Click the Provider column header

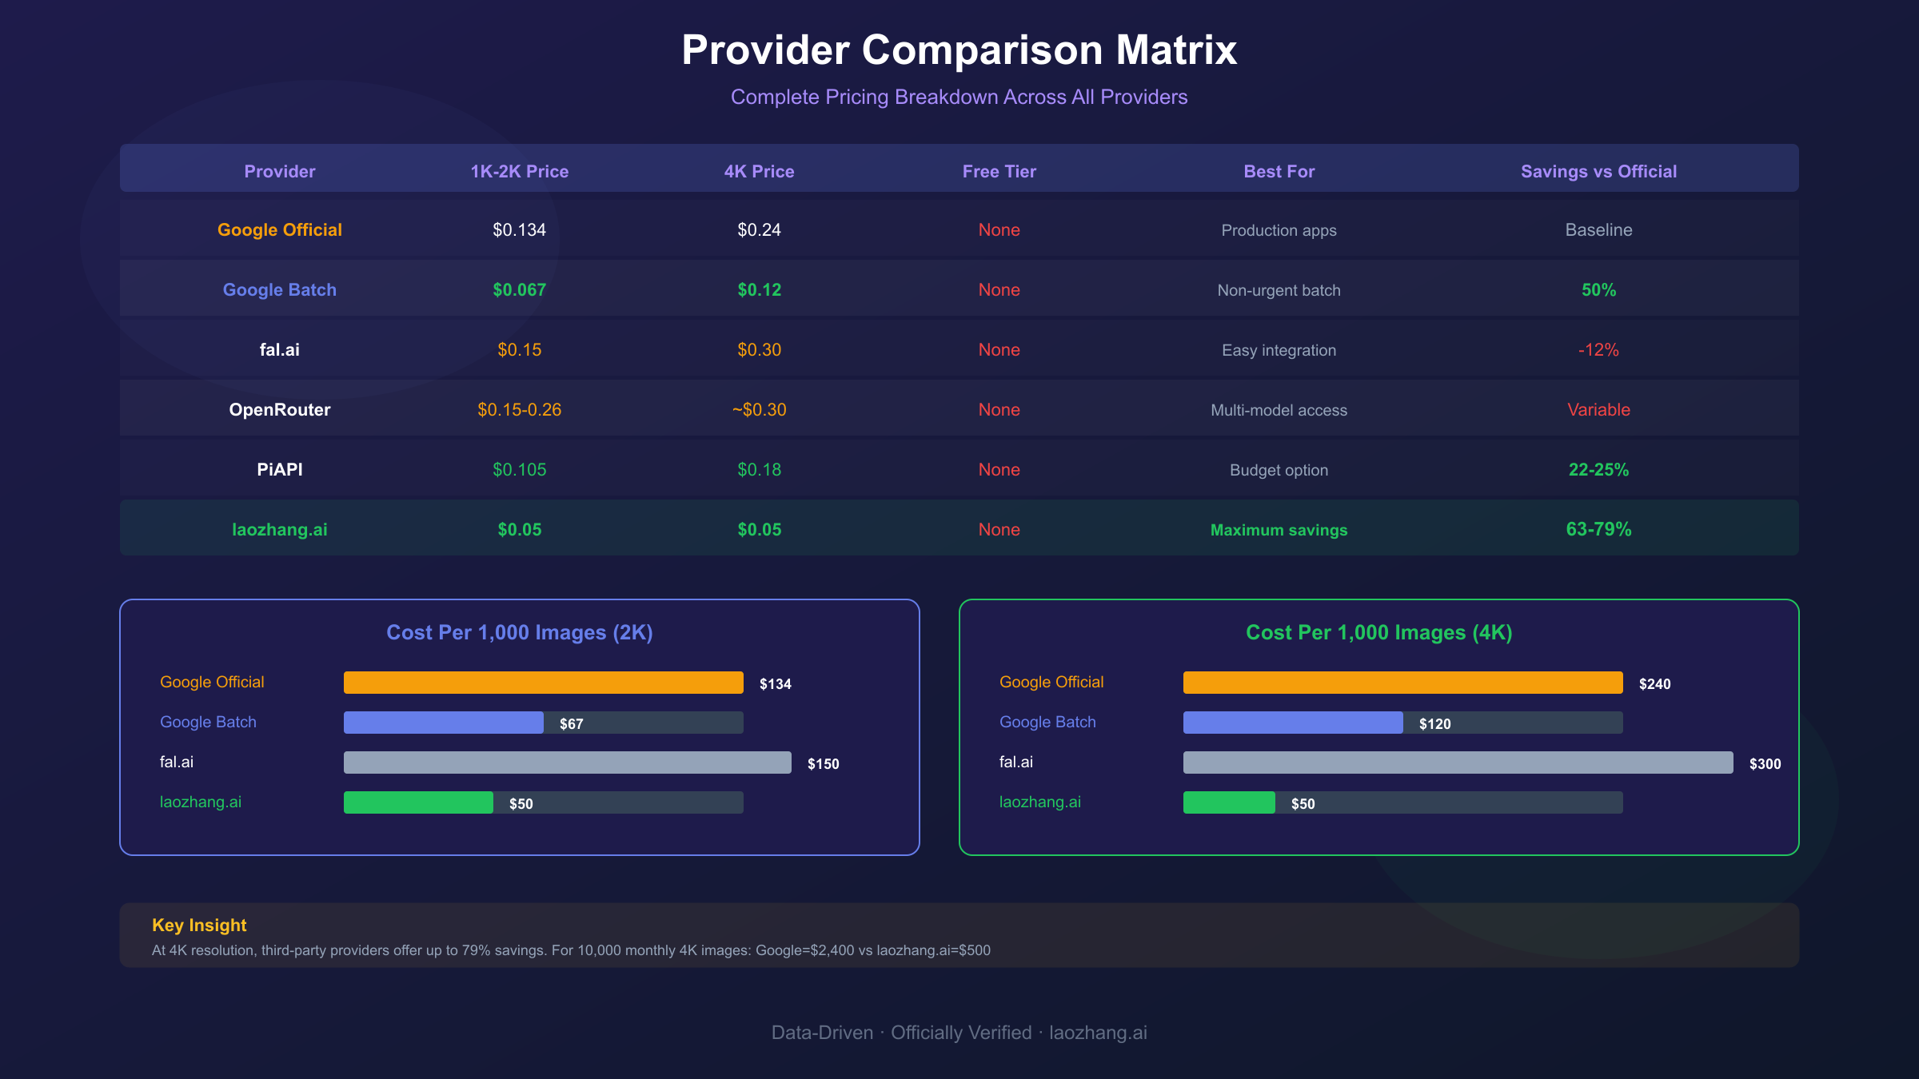tap(279, 171)
